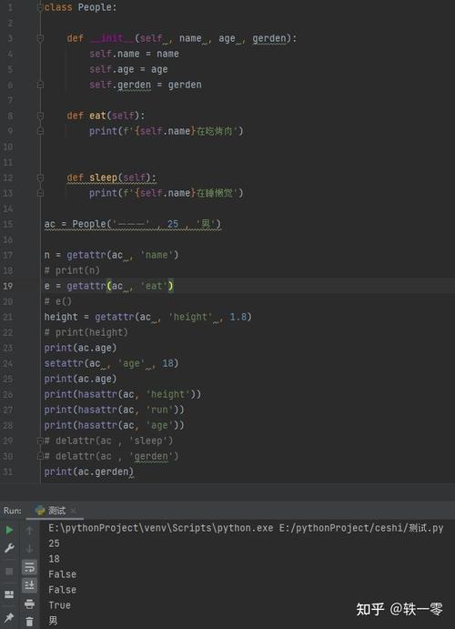Click the '# print(height)' comment
This screenshot has height=629, width=455.
[x=86, y=332]
